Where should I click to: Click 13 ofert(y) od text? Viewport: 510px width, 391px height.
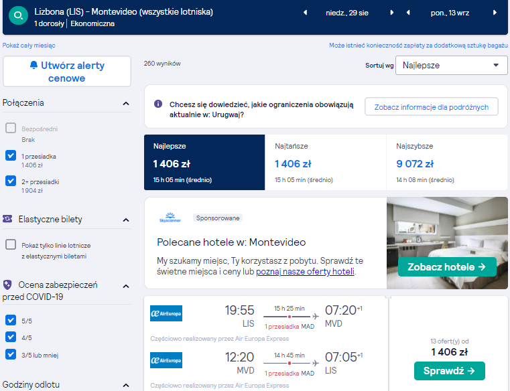[x=449, y=341]
